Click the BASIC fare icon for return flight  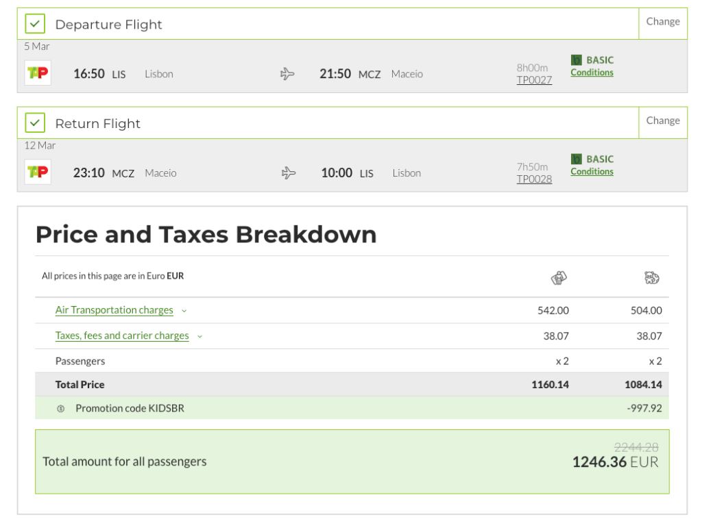pyautogui.click(x=576, y=160)
